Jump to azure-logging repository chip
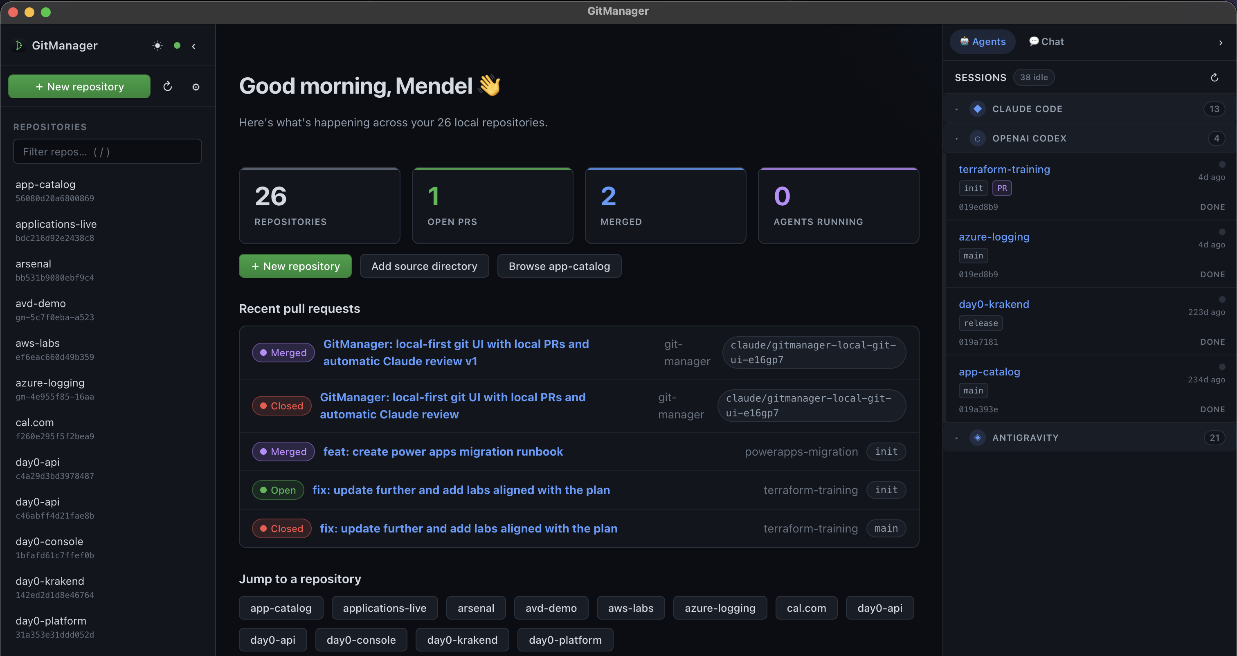Screen dimensions: 1237x656 (x=720, y=608)
